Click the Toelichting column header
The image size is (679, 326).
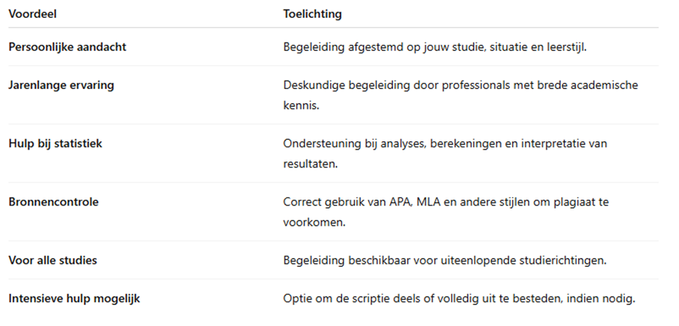click(313, 14)
